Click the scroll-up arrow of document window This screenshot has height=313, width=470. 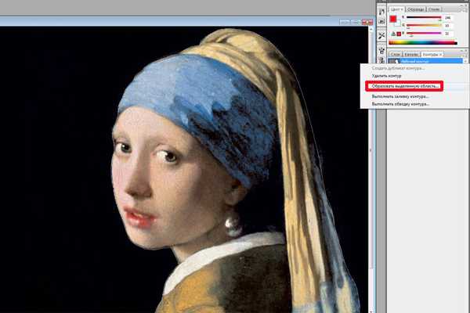point(371,29)
